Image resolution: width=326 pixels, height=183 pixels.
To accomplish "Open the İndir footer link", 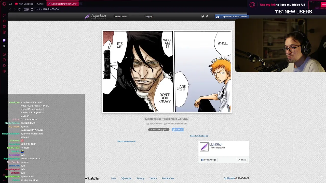I will (114, 178).
